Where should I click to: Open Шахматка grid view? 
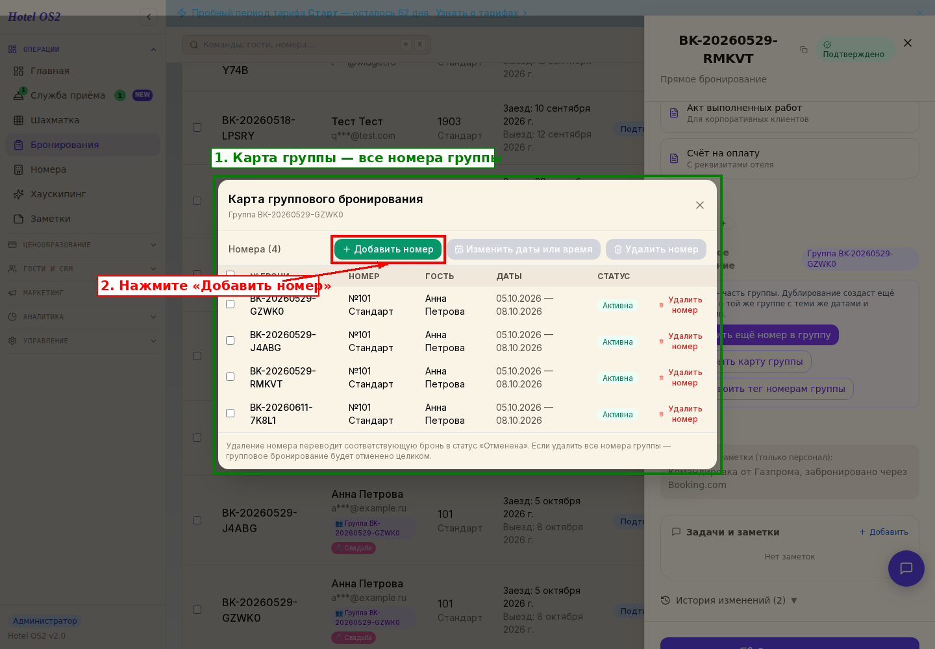(55, 120)
